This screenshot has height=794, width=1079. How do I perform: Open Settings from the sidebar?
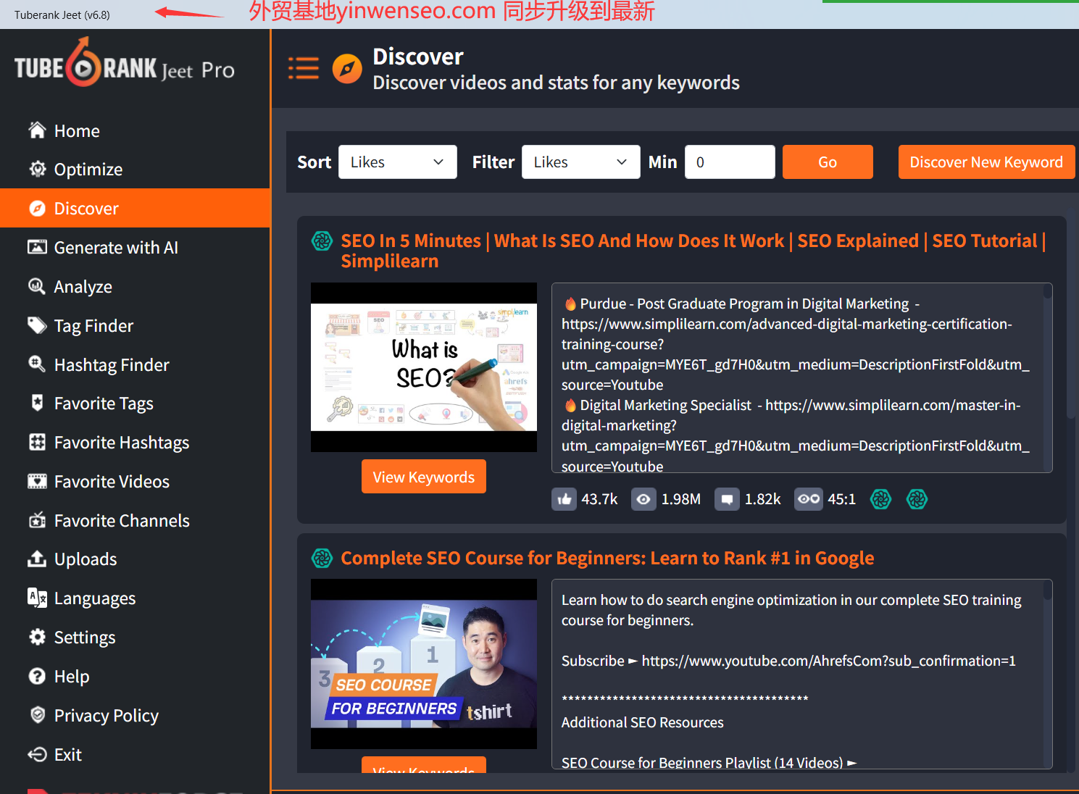tap(85, 638)
